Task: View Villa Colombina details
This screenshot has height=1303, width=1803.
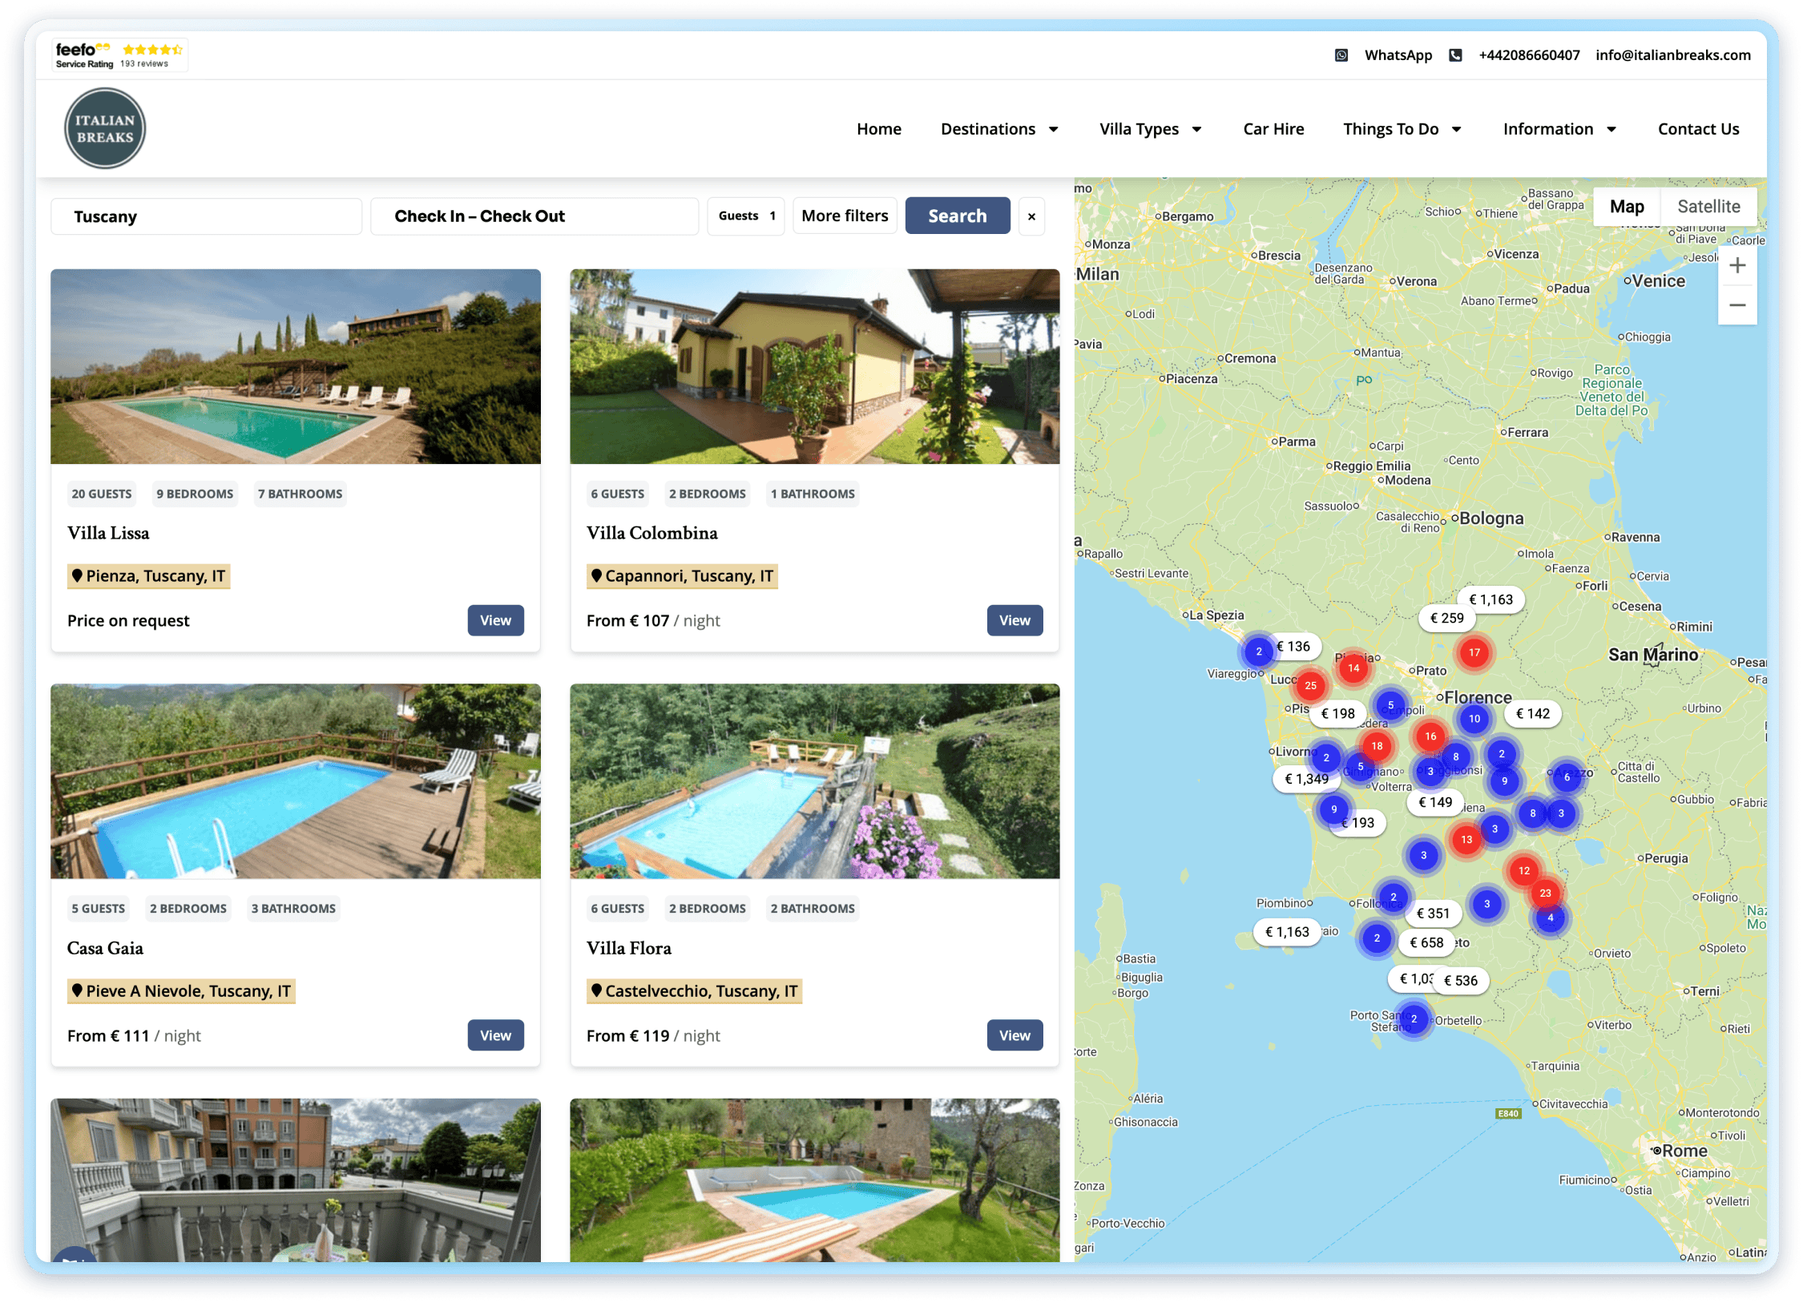Action: click(1014, 620)
